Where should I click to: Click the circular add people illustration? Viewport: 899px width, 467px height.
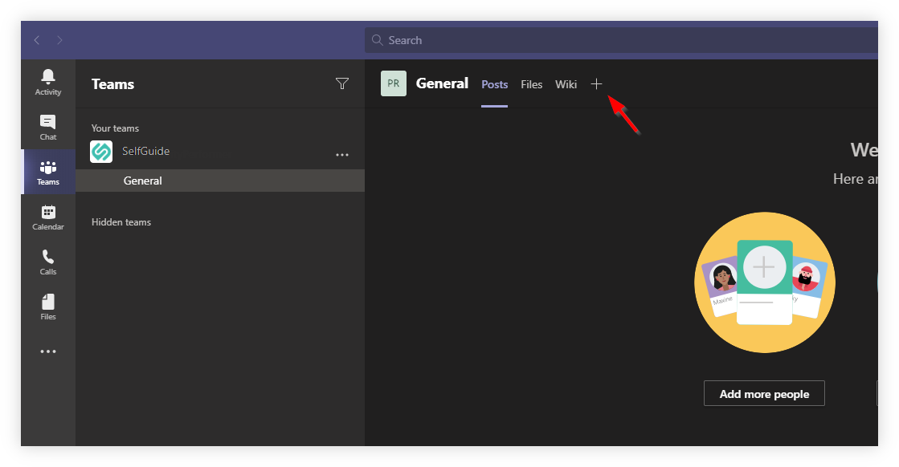pos(764,282)
